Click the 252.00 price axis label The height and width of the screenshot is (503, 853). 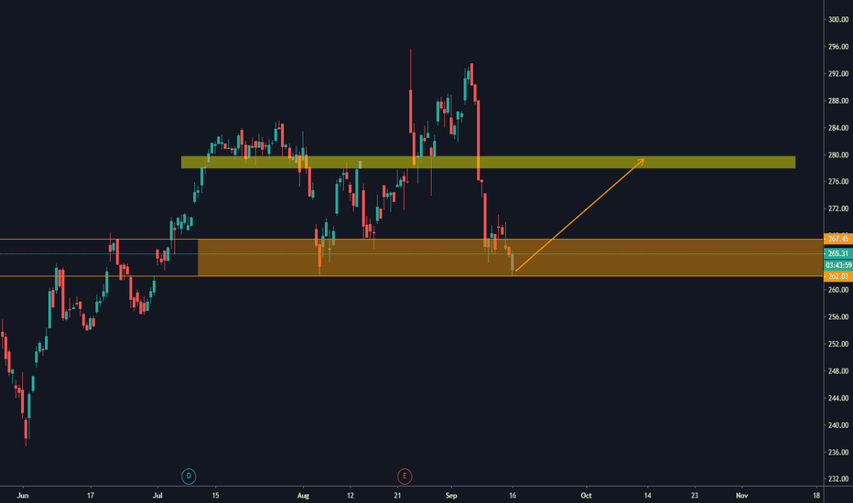838,344
